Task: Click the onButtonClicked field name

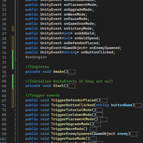Action: pyautogui.click(x=97, y=52)
